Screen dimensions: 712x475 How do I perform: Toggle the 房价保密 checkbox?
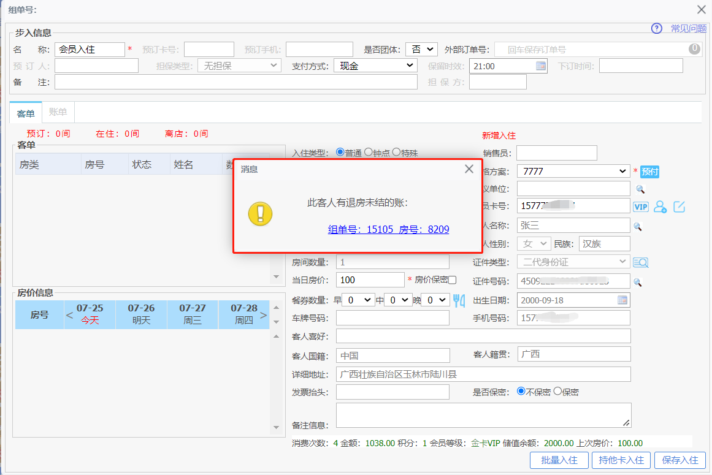pos(452,280)
